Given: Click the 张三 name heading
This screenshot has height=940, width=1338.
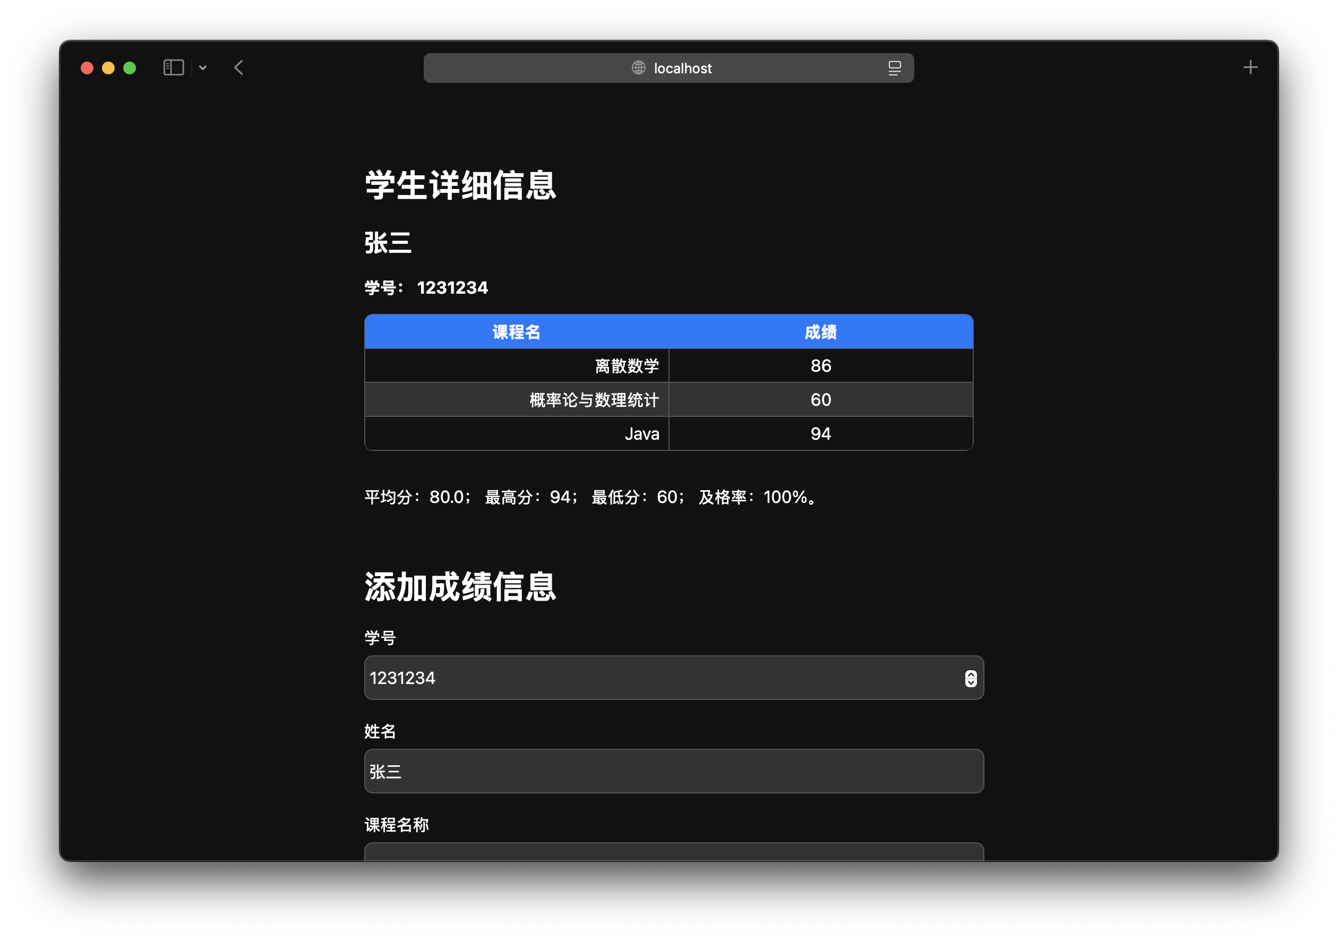Looking at the screenshot, I should [x=388, y=242].
